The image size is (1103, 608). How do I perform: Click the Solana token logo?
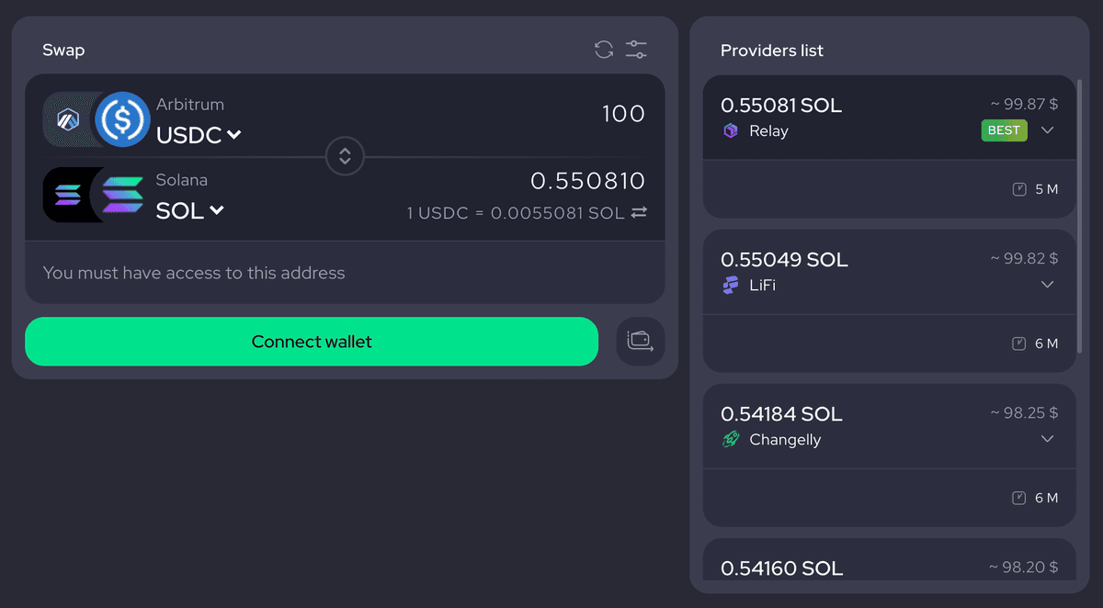click(x=122, y=195)
